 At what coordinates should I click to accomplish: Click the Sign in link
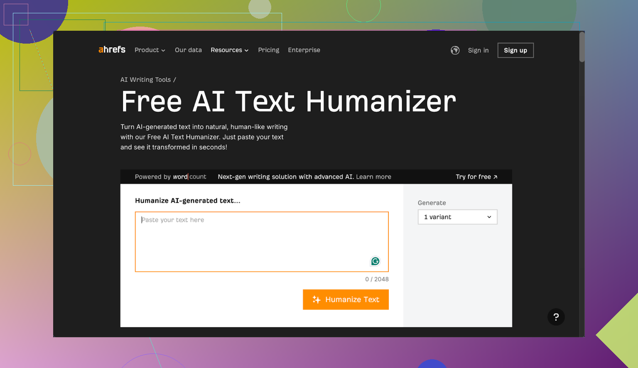click(x=478, y=50)
